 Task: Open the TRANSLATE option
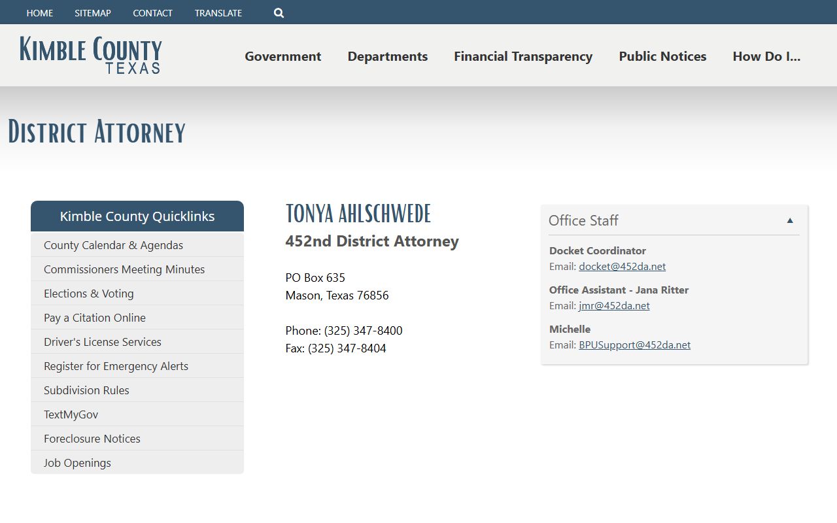point(218,13)
